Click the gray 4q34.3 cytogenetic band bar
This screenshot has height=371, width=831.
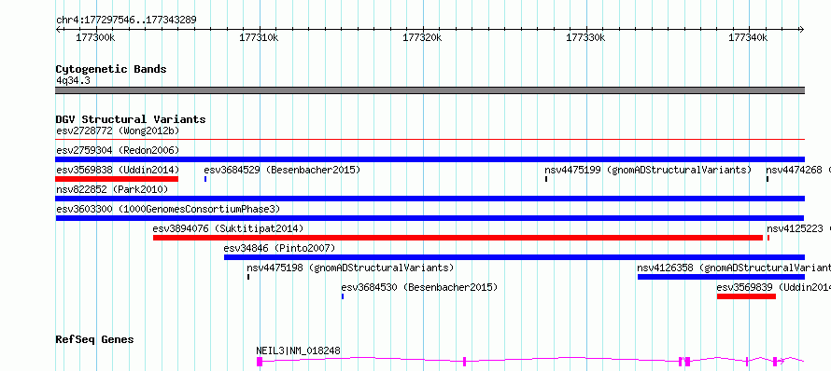pyautogui.click(x=430, y=90)
